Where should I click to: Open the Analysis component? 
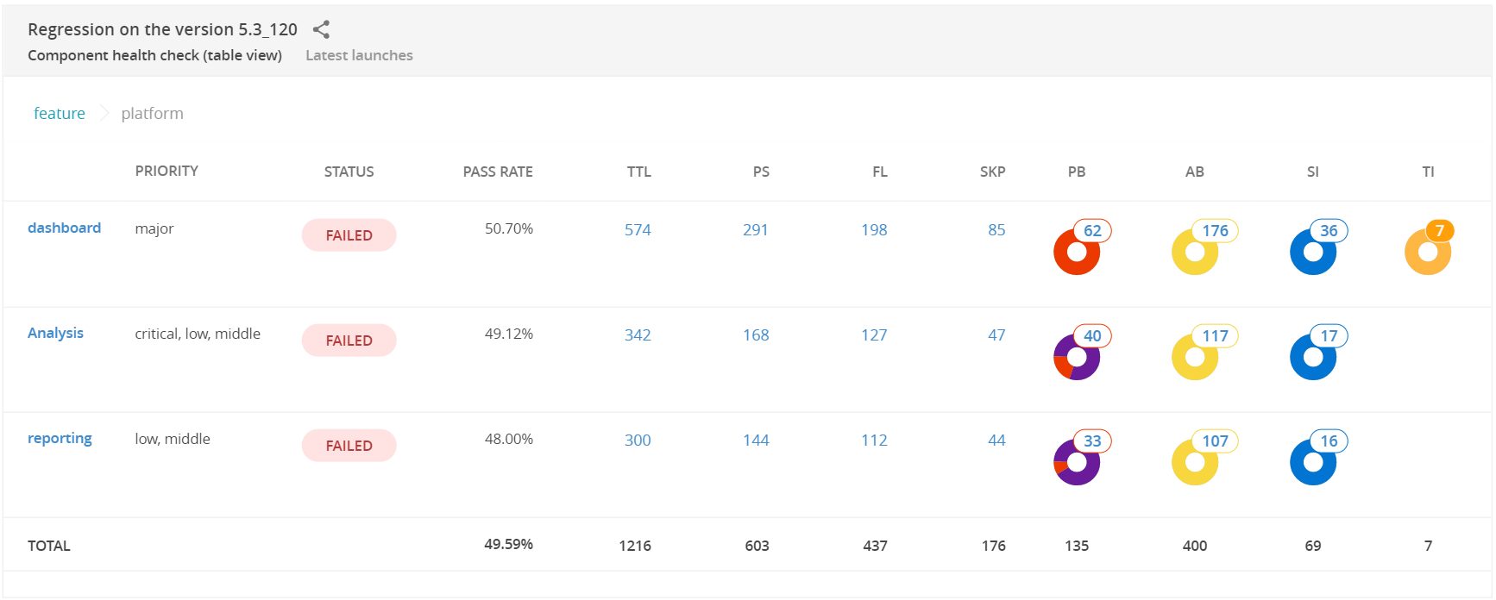coord(55,333)
